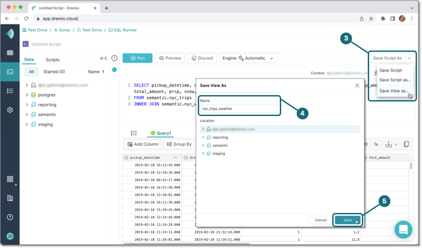Close the Save View As dialog
Viewport: 422px width, 248px height.
click(x=357, y=85)
